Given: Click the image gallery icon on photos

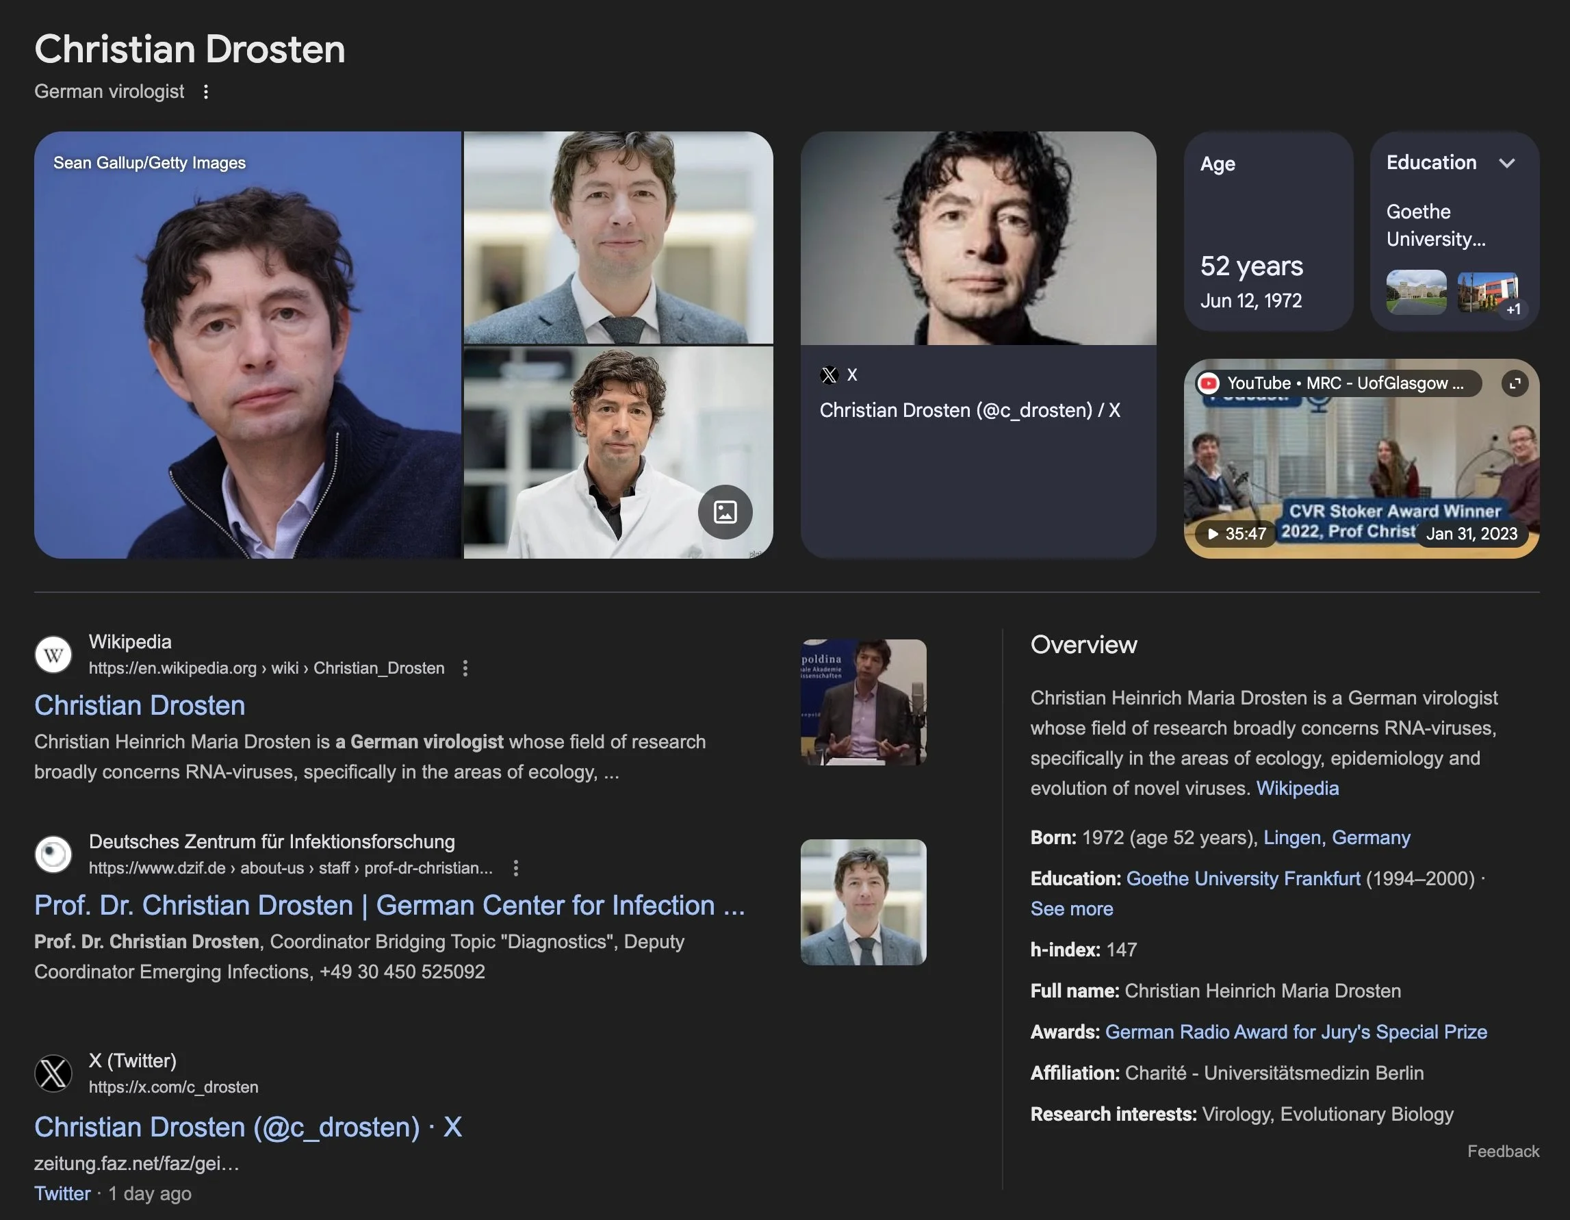Looking at the screenshot, I should 725,512.
